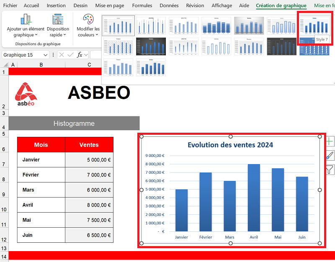Select the Ventes table header cell
The width and height of the screenshot is (335, 262).
89,145
